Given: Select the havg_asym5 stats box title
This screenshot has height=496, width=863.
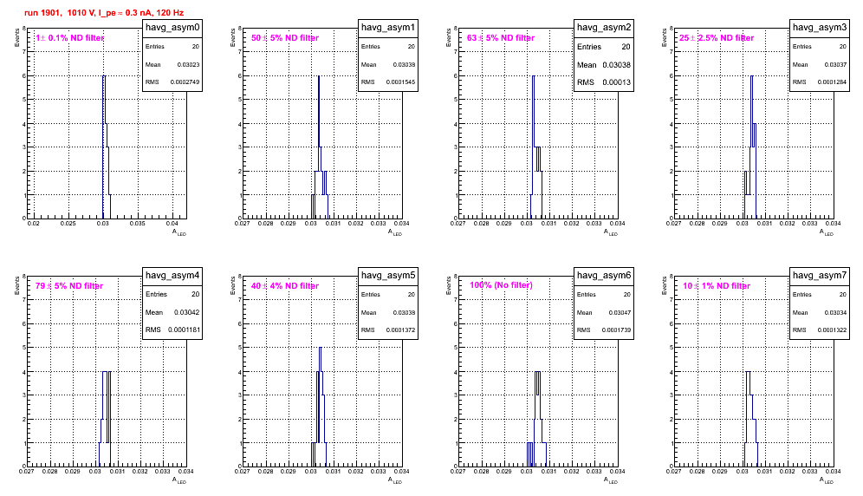Looking at the screenshot, I should pos(388,275).
